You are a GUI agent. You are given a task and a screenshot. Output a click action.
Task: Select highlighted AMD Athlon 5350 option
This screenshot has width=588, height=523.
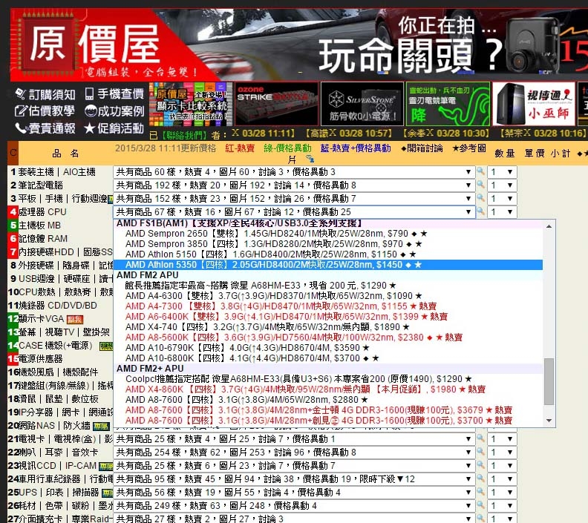tap(328, 265)
